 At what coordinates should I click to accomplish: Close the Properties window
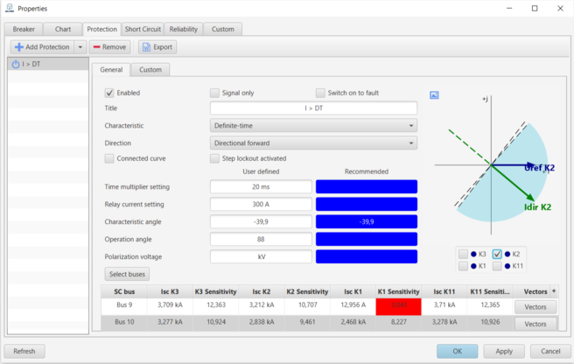coord(560,9)
